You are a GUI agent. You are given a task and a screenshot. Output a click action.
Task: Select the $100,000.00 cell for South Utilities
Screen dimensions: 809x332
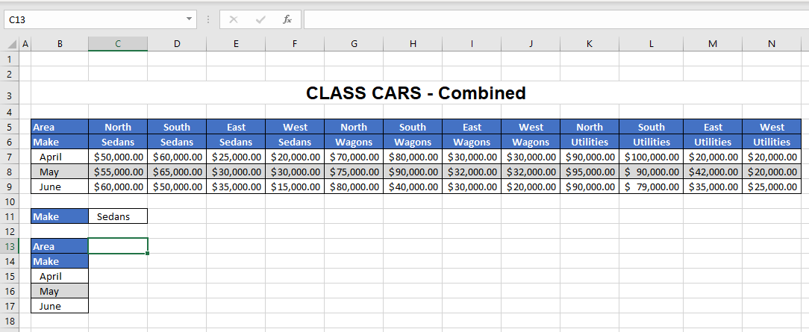tap(651, 157)
